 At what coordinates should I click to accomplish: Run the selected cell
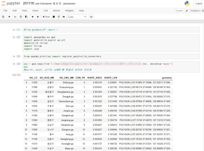click(x=46, y=17)
